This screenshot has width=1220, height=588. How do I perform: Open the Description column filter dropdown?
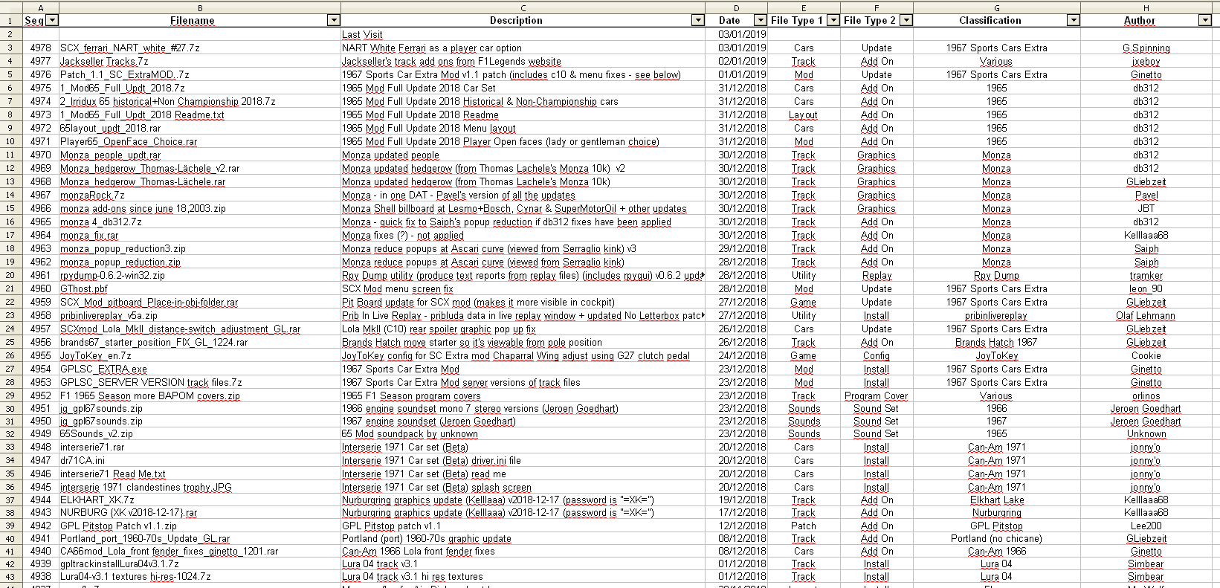pyautogui.click(x=698, y=20)
